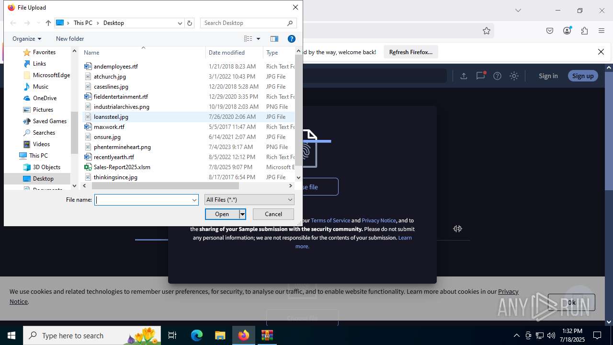Change view layout icon in dialog
Image resolution: width=613 pixels, height=345 pixels.
[248, 39]
